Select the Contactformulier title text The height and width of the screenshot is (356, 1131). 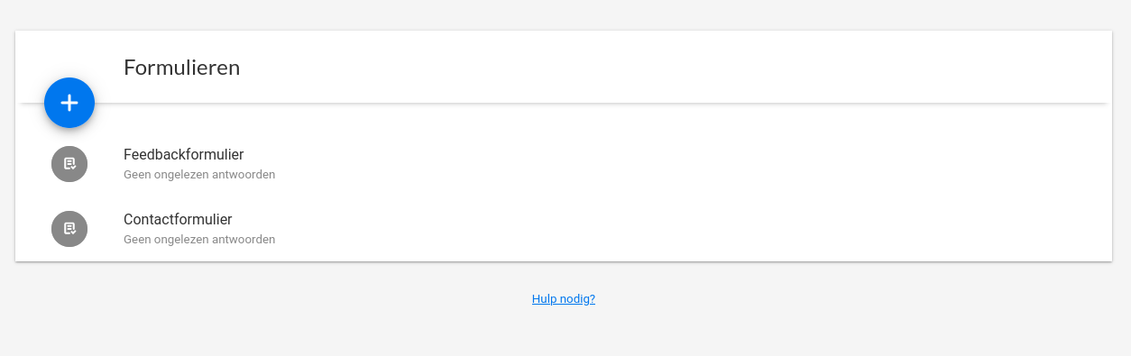pos(178,219)
